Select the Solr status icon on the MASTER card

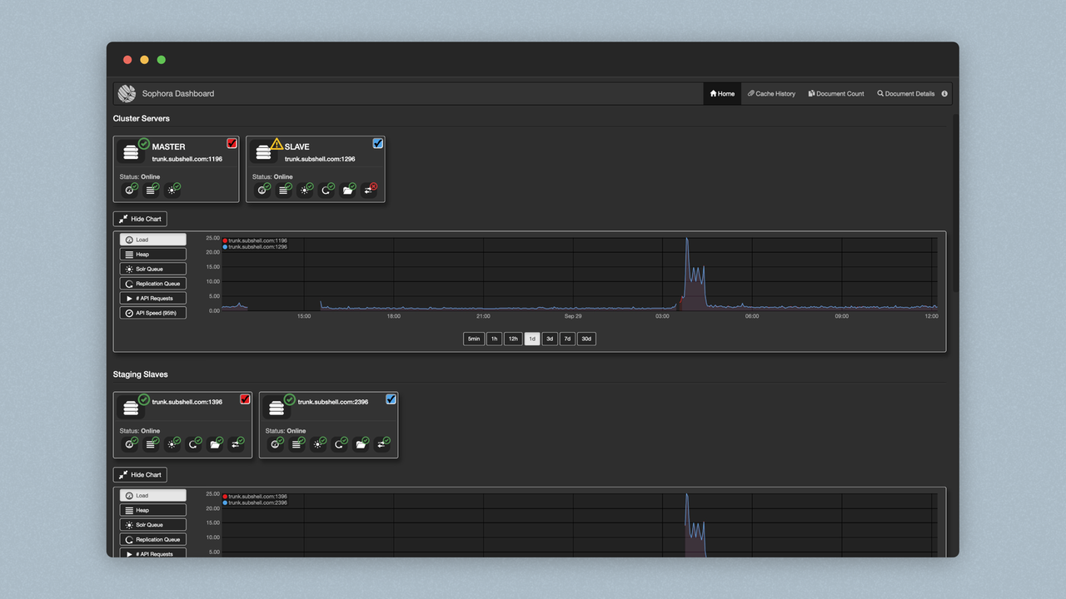(172, 189)
